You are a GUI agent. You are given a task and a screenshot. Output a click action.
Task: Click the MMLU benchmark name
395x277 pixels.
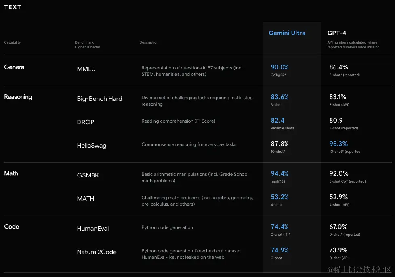coord(86,69)
